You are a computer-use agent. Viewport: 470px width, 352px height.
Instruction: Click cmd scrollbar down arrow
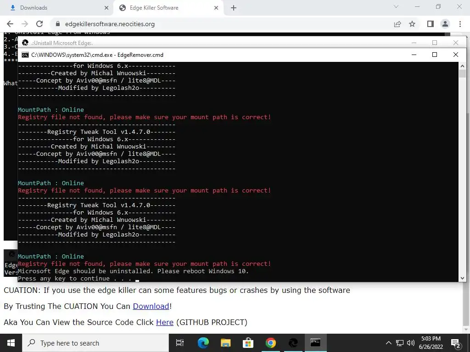click(462, 278)
